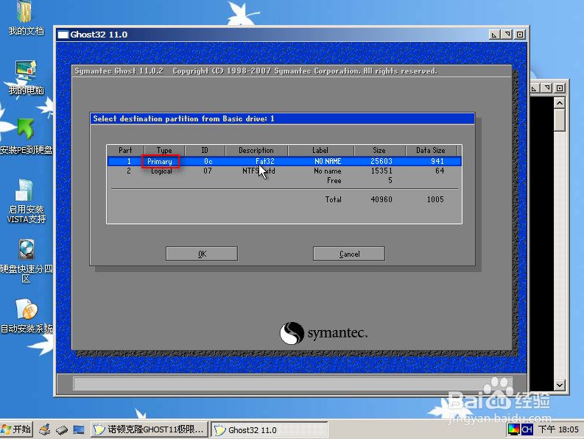Viewport: 584px width, 439px height.
Task: Click the show desktop quick launch icon
Action: tap(79, 430)
